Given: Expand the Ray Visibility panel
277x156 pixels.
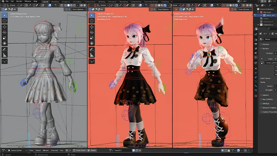Looking at the screenshot, I should [x=267, y=99].
